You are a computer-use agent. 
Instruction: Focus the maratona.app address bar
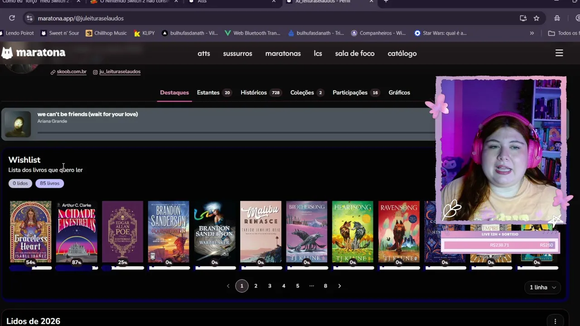tap(272, 18)
